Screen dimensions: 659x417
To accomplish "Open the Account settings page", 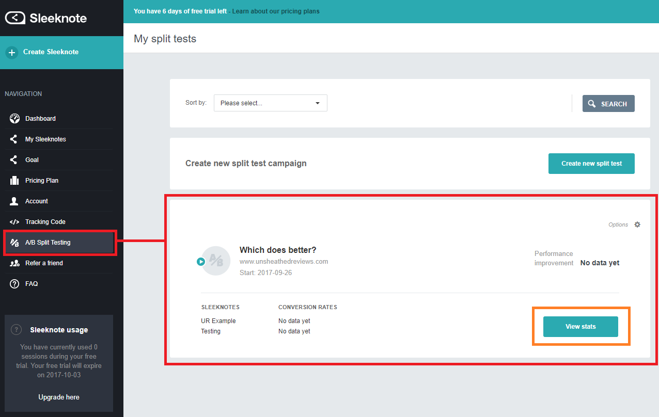I will (x=58, y=201).
